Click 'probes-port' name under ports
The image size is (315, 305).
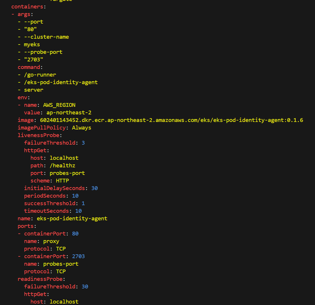pos(61,264)
